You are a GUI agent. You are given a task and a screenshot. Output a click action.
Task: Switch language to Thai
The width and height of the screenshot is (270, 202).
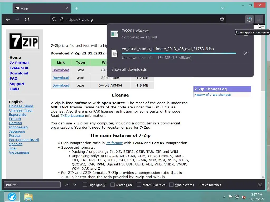pos(13,148)
